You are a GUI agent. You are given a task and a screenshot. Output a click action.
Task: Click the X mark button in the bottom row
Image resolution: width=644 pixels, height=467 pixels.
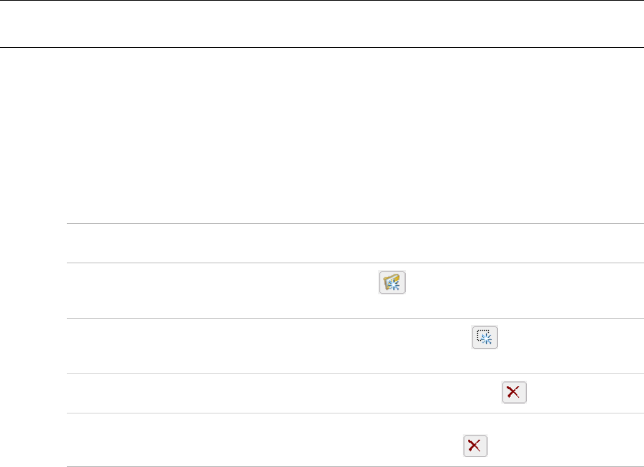(x=476, y=447)
